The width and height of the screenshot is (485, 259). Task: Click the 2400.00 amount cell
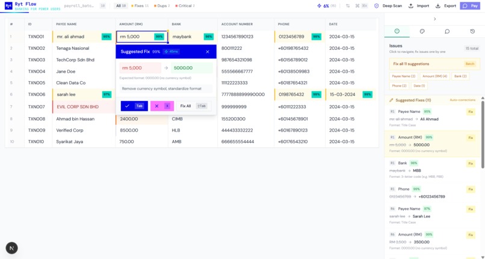(142, 118)
